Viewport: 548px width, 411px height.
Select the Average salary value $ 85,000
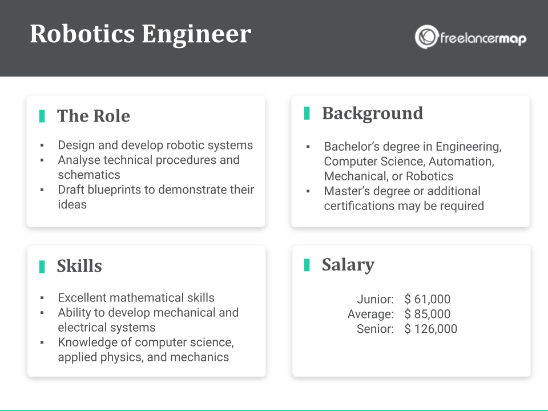(x=428, y=314)
